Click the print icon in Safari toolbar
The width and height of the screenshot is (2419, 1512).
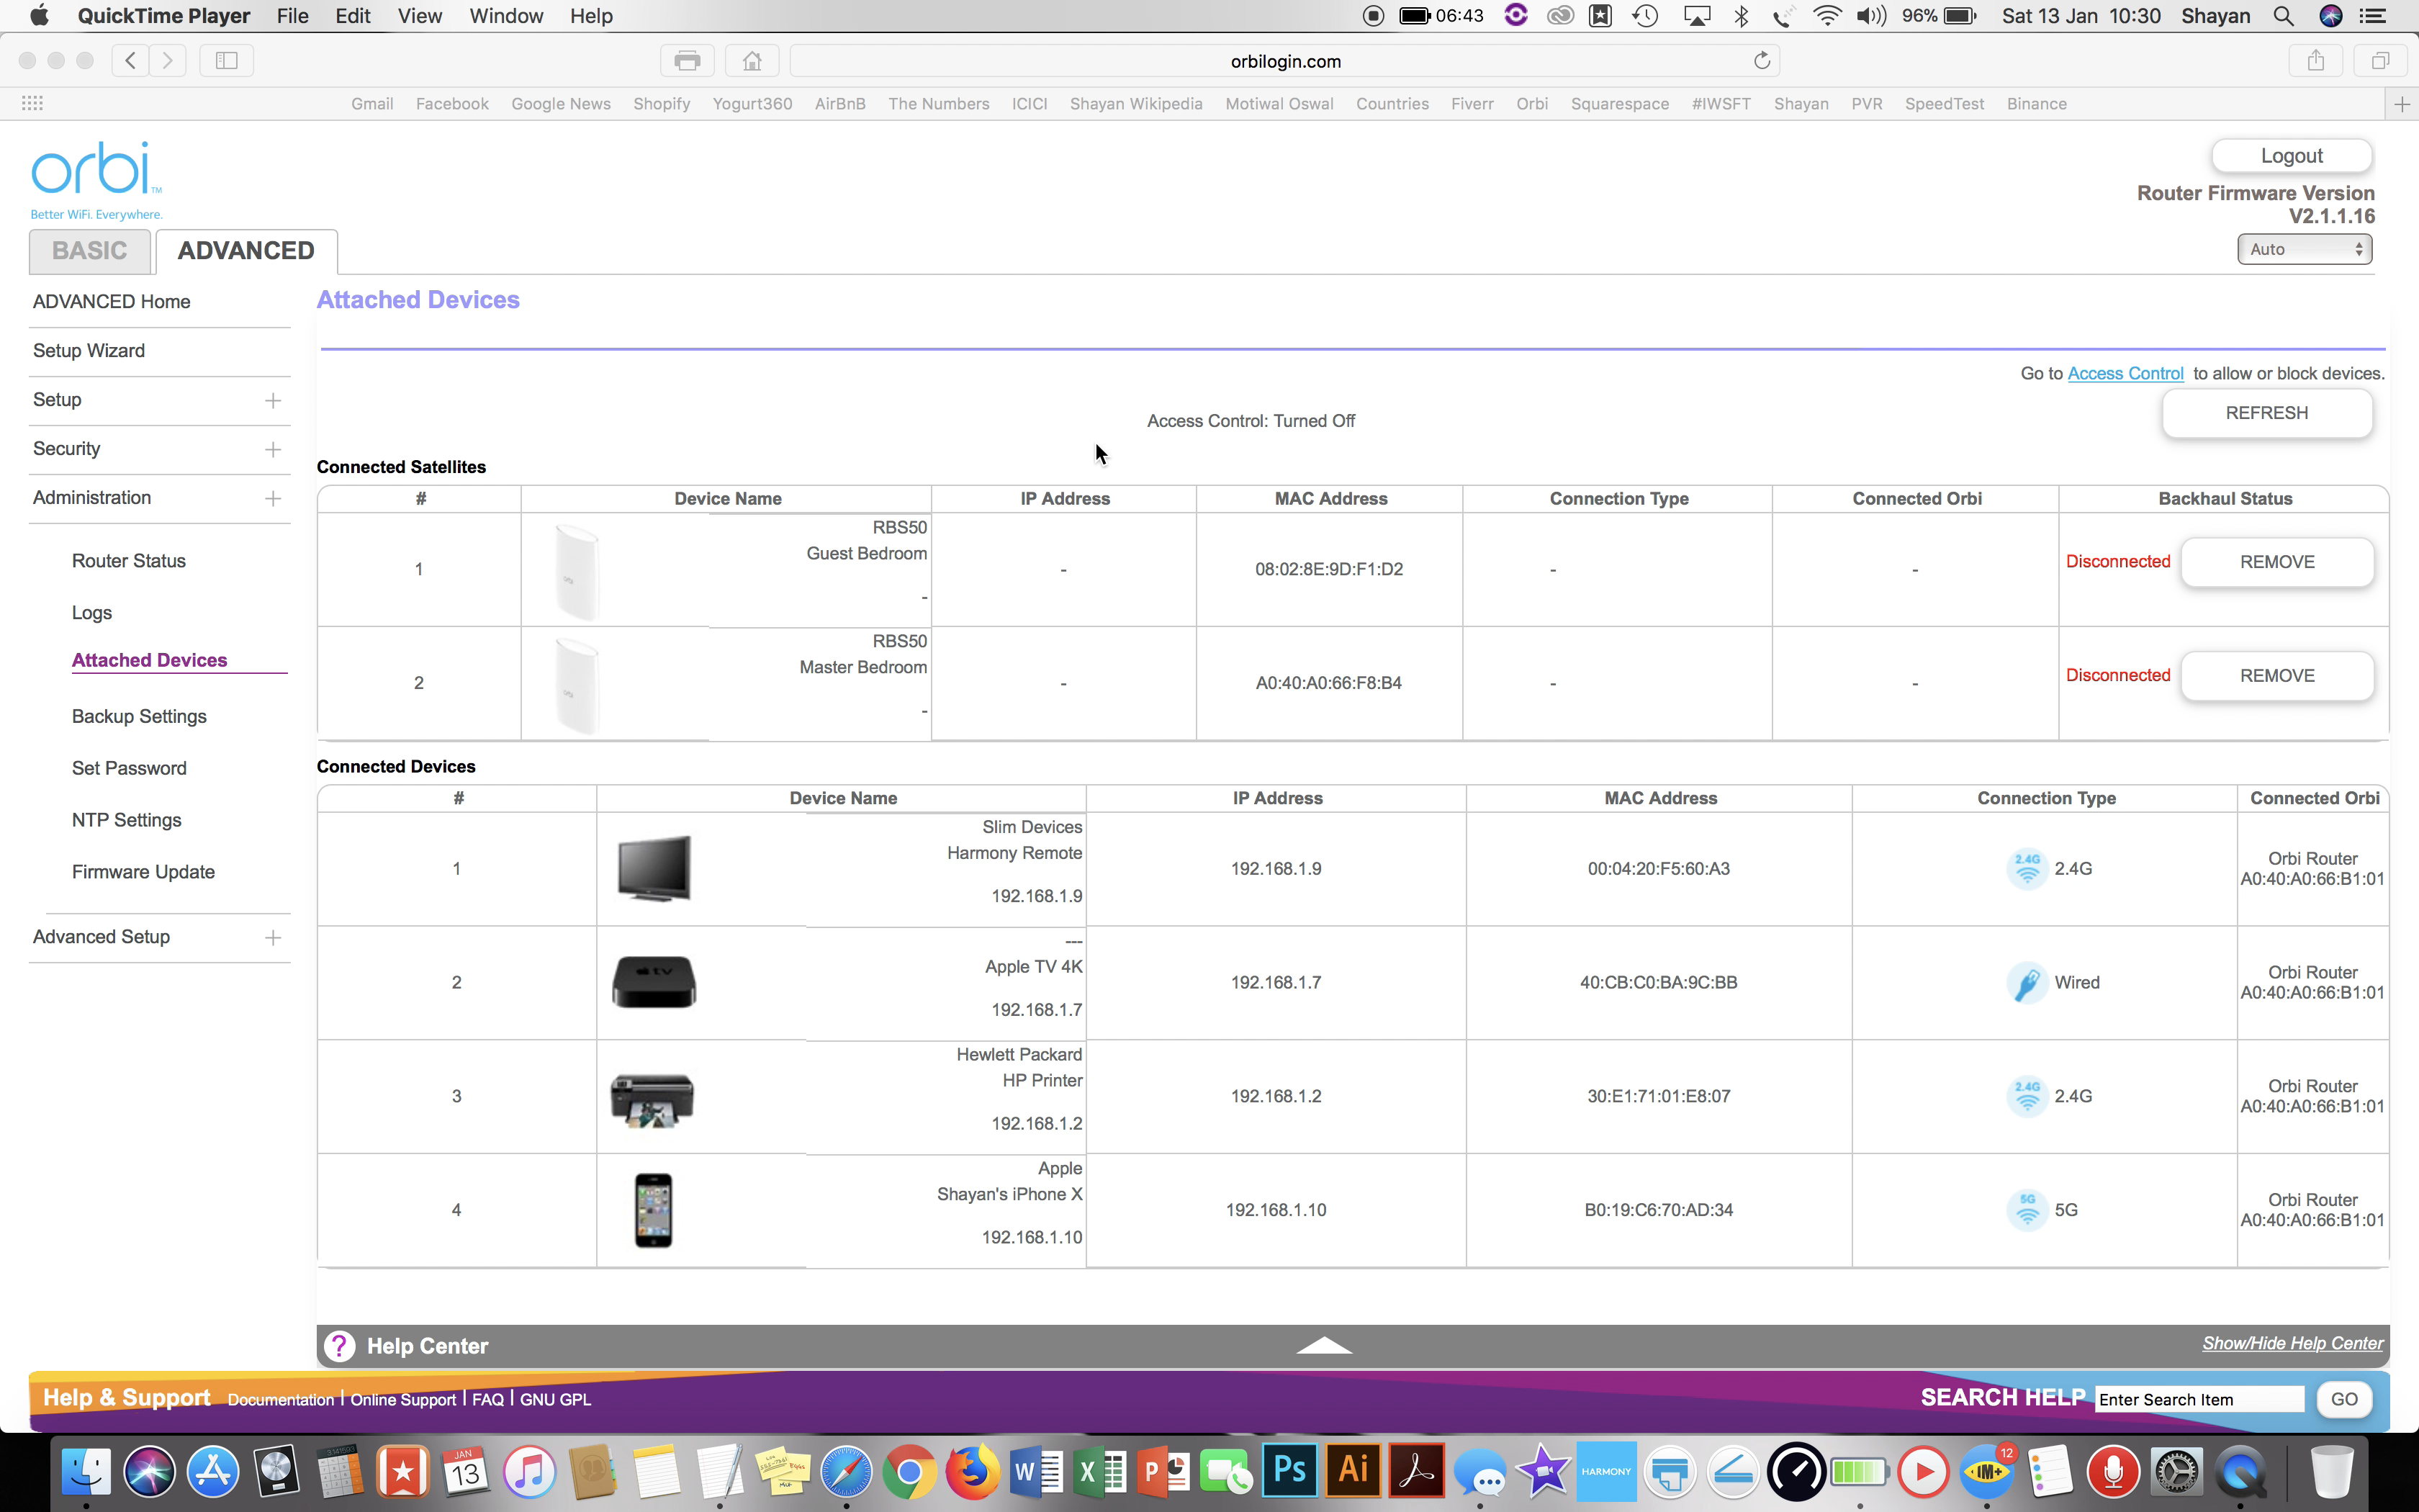click(x=687, y=60)
